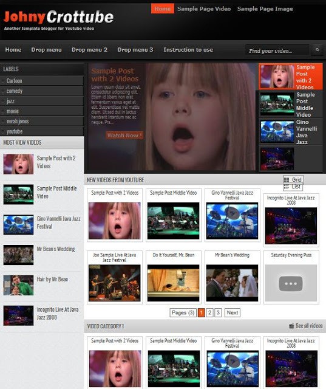Screen dimensions: 326x389
Task: Open Sample Page Image tab
Action: point(265,9)
